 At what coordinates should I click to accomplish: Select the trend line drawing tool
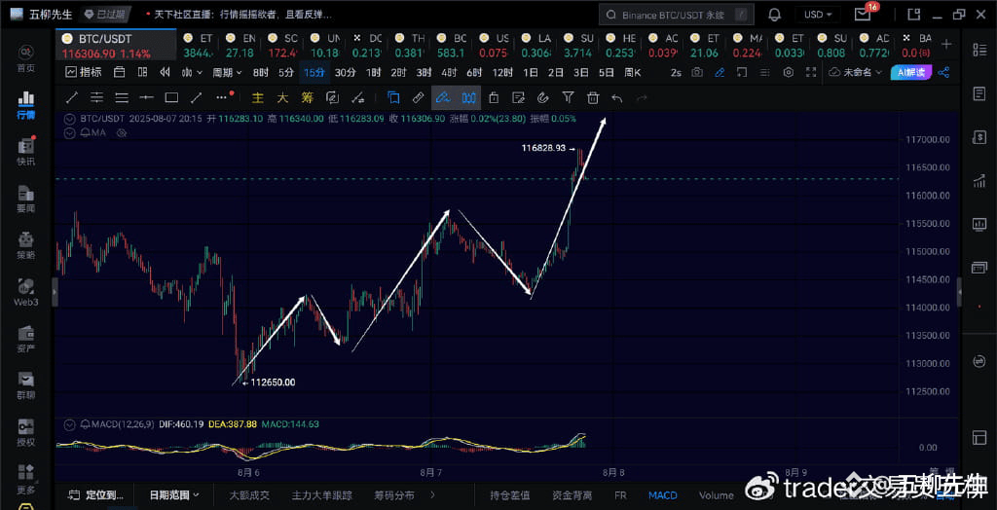(72, 97)
